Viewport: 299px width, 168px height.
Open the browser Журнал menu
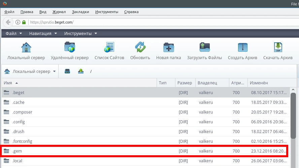pyautogui.click(x=59, y=12)
